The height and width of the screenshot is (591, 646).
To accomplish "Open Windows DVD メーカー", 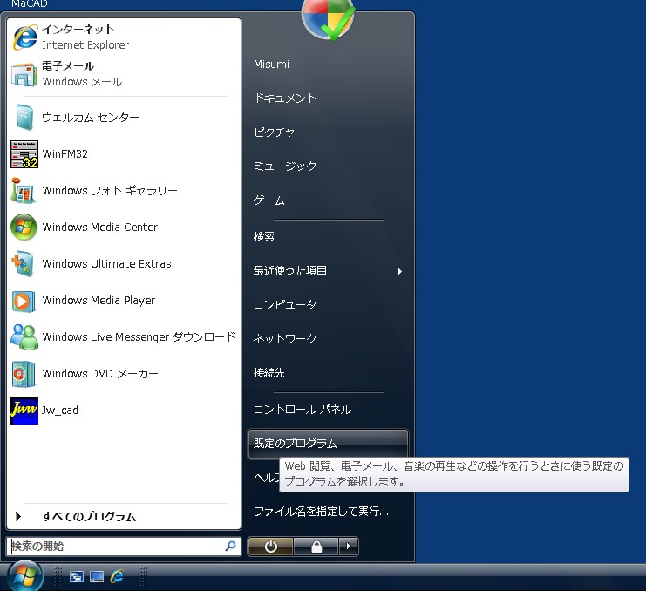I will point(99,374).
